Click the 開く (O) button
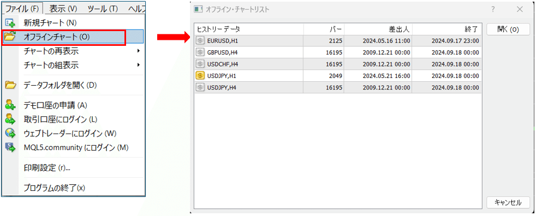Viewport: 536px width, 216px height. 508,29
